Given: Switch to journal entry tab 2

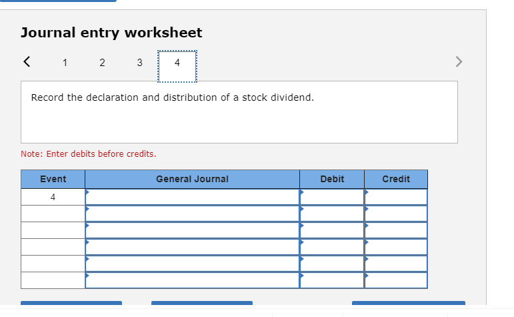Looking at the screenshot, I should tap(102, 62).
